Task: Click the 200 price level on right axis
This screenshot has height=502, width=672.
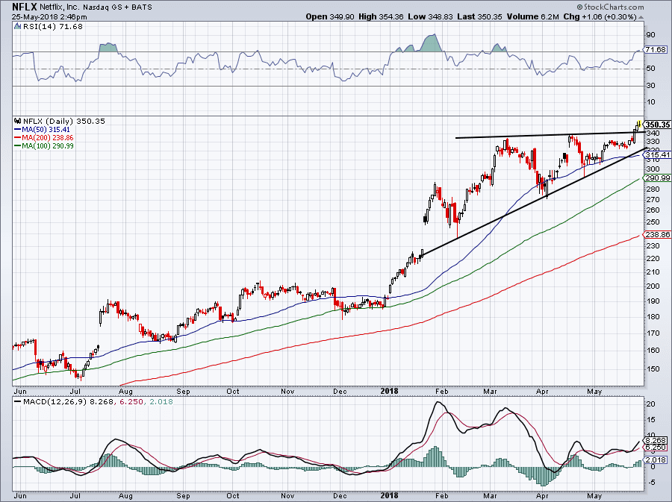Action: (653, 286)
